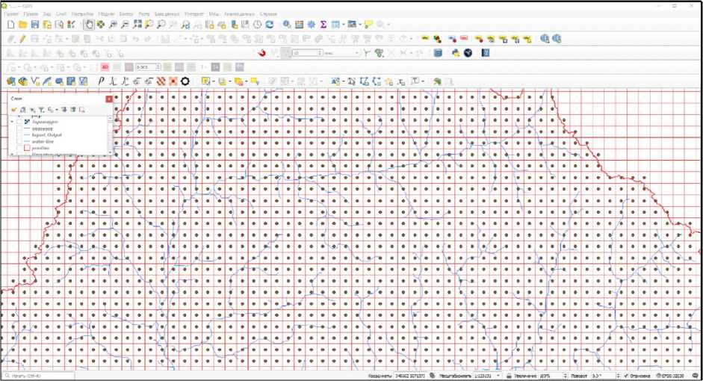The height and width of the screenshot is (381, 703).
Task: Open a project using the yellow folder icon
Action: 23,25
